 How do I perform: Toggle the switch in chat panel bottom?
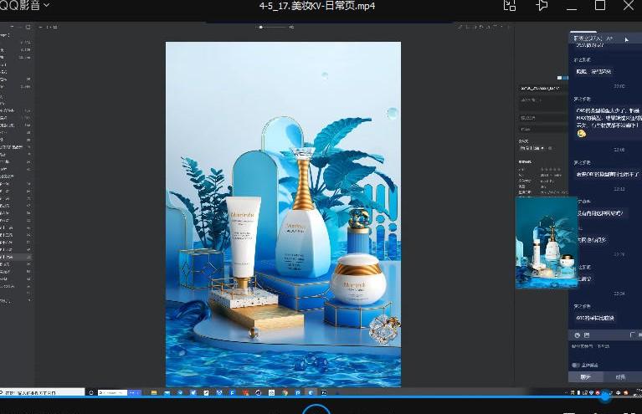point(576,365)
